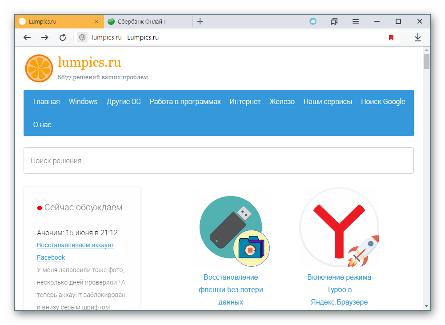Click the Поиск решения search field

218,160
